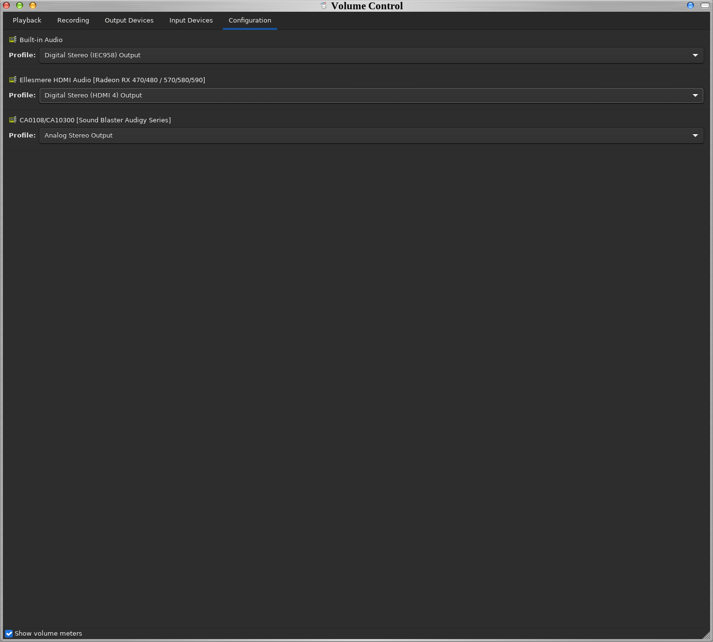The width and height of the screenshot is (713, 642).
Task: Select the Input Devices tab
Action: 191,21
